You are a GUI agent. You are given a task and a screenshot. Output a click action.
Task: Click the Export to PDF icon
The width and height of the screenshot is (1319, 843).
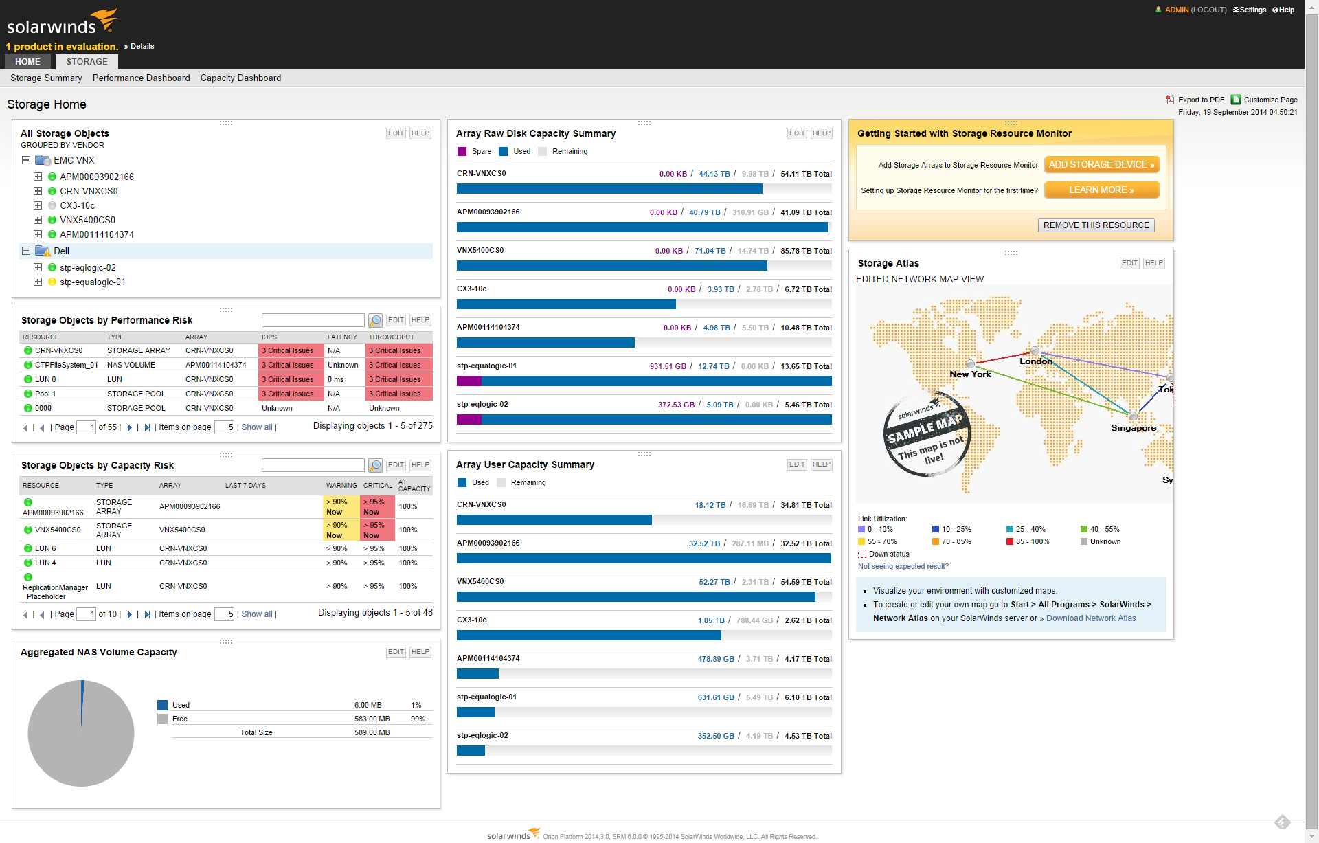[x=1170, y=100]
